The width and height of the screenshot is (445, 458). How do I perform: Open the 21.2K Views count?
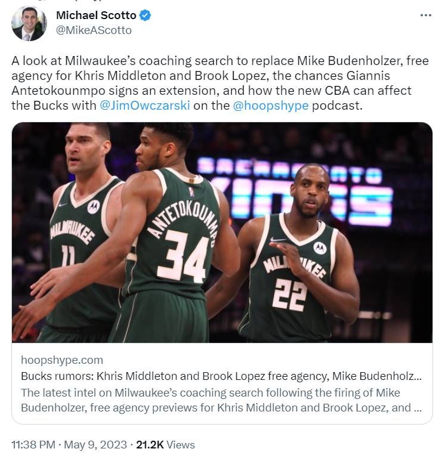(x=165, y=444)
